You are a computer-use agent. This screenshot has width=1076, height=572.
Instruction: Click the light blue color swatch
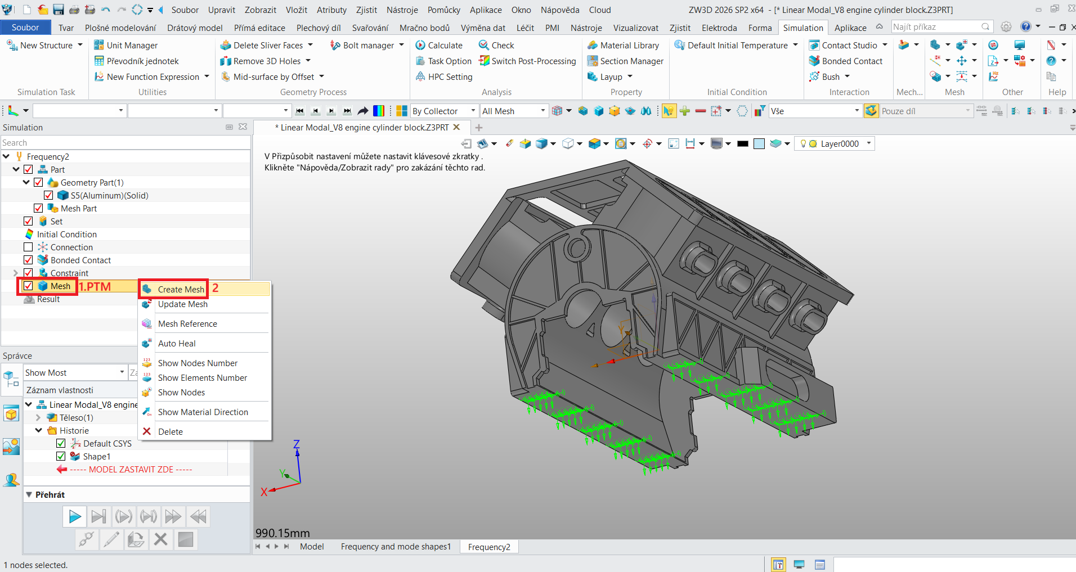pos(759,143)
